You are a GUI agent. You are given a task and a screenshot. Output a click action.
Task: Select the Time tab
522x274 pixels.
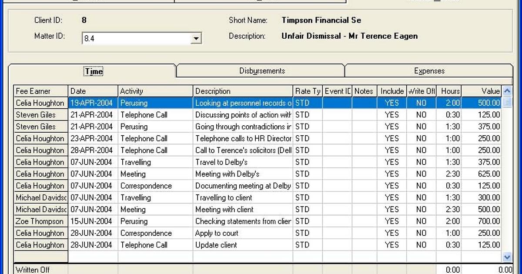point(94,71)
